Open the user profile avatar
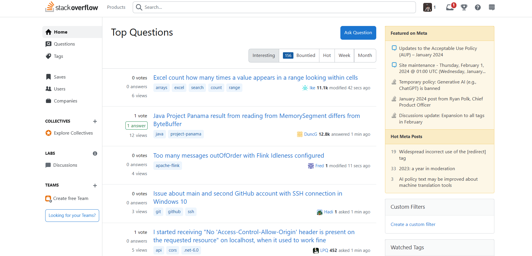 pyautogui.click(x=428, y=7)
